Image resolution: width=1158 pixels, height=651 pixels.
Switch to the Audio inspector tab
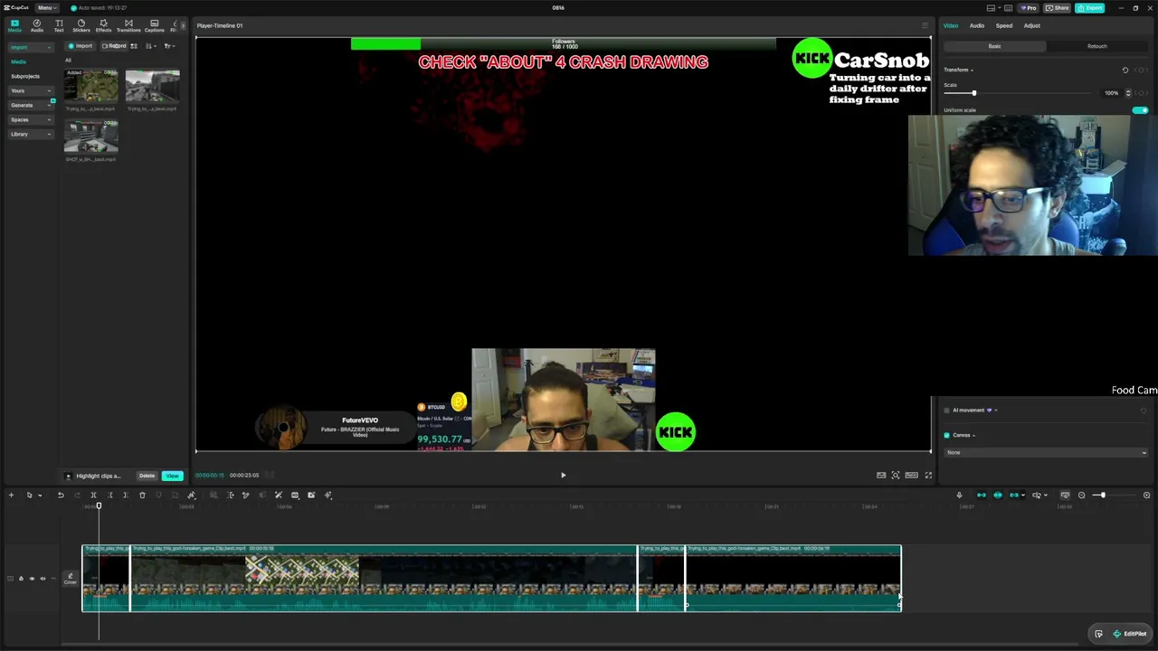coord(977,25)
